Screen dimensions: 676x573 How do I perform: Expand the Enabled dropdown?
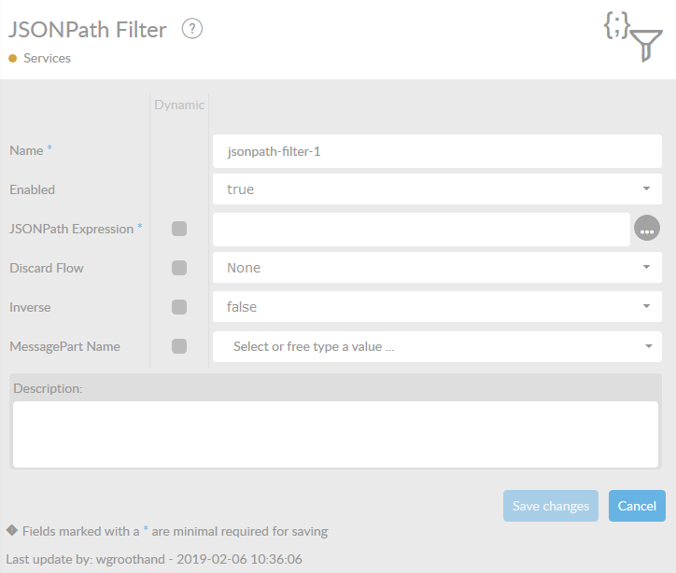click(x=437, y=189)
